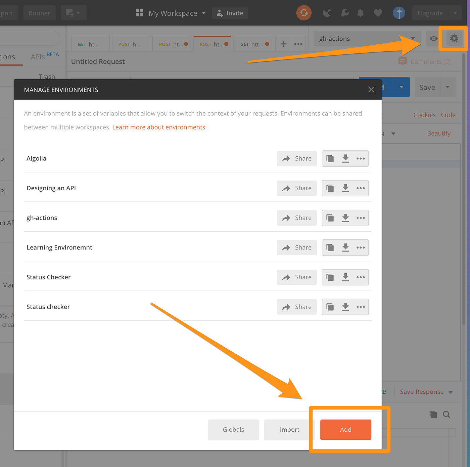Duplicate the gh-actions environment
Screen dimensions: 470x467
point(330,218)
